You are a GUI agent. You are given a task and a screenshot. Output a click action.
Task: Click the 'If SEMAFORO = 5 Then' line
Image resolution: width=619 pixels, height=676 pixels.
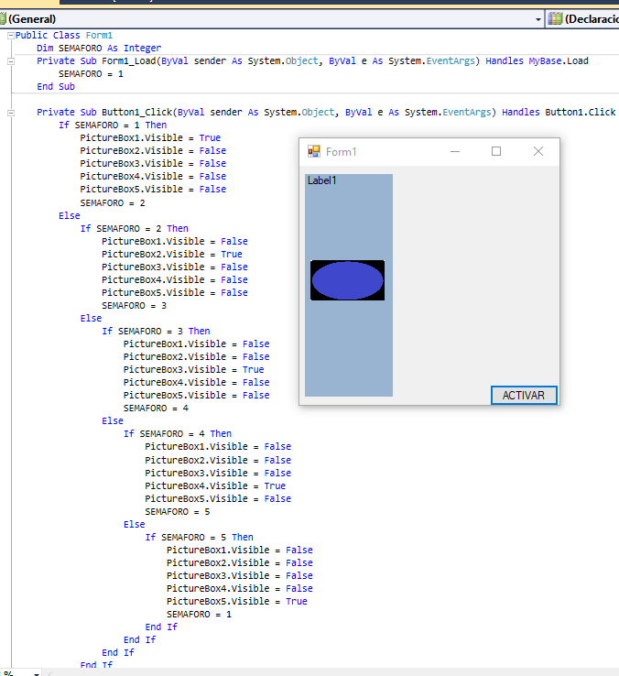tap(199, 537)
